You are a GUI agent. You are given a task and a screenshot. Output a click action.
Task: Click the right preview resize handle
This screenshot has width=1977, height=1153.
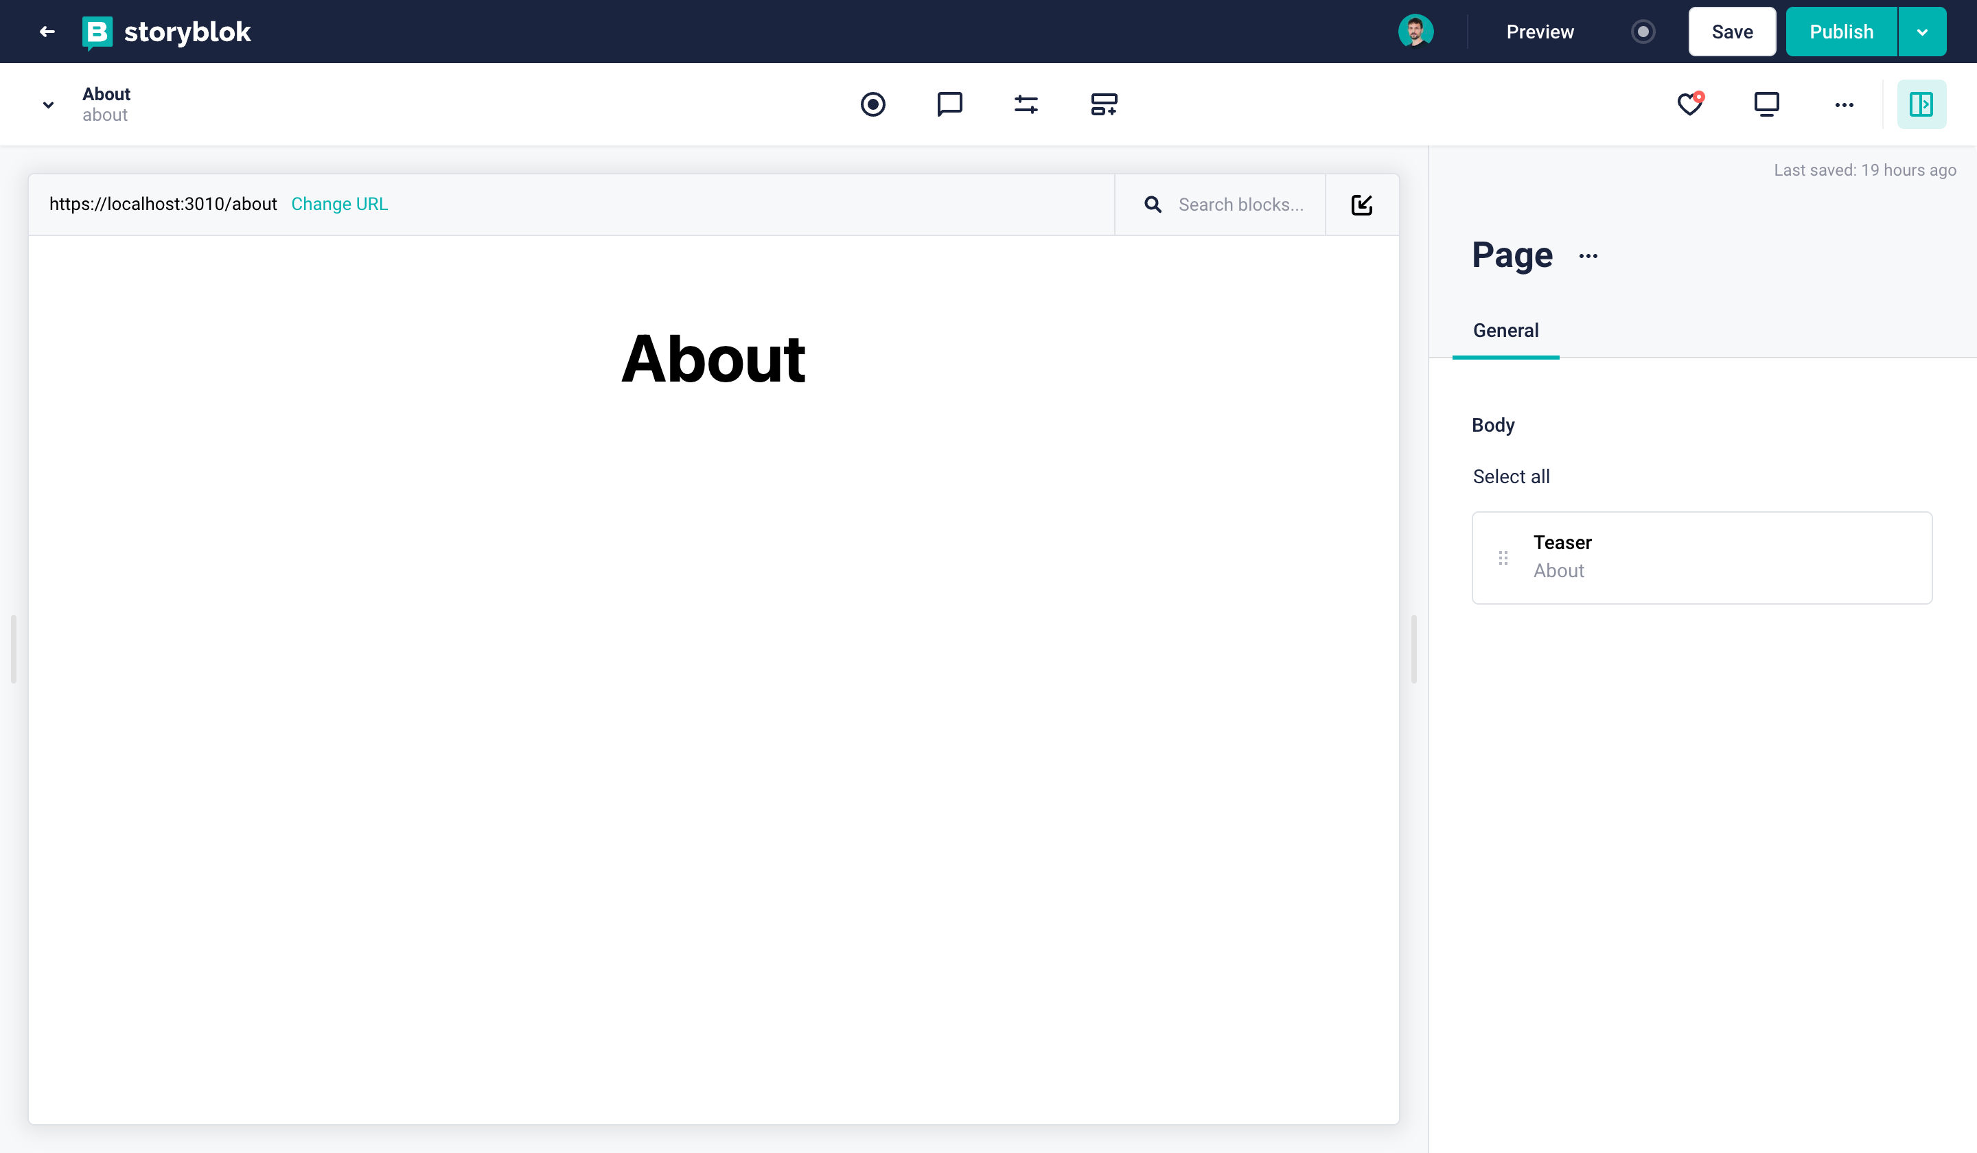click(x=1413, y=649)
